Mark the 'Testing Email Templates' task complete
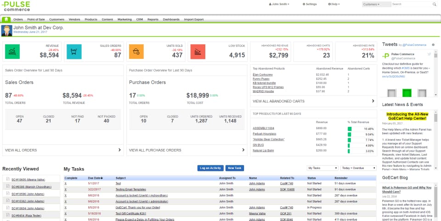The height and width of the screenshot is (221, 441). (66, 189)
